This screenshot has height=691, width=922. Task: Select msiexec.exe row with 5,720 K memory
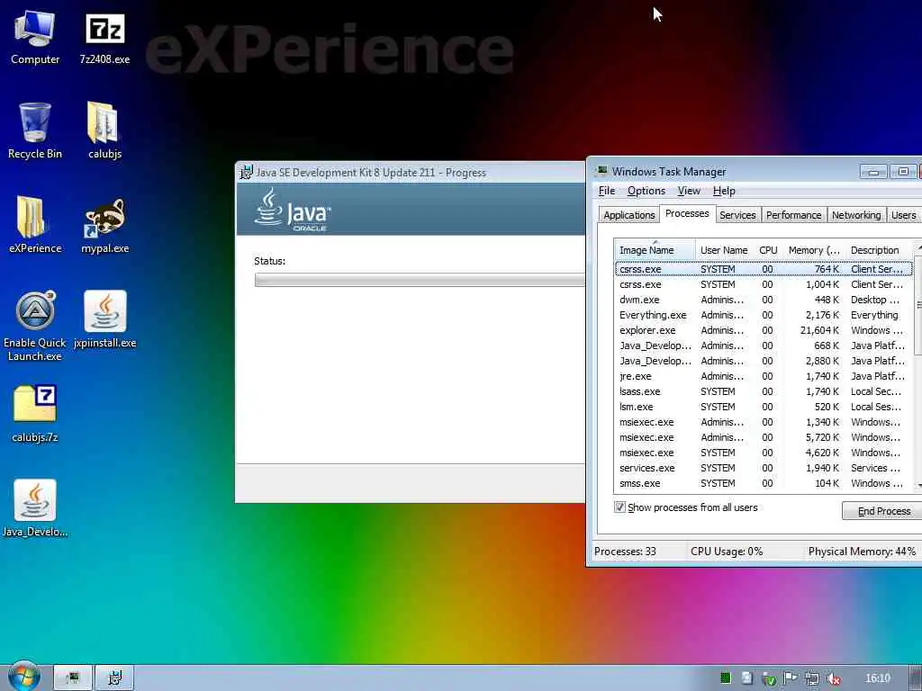pos(764,437)
